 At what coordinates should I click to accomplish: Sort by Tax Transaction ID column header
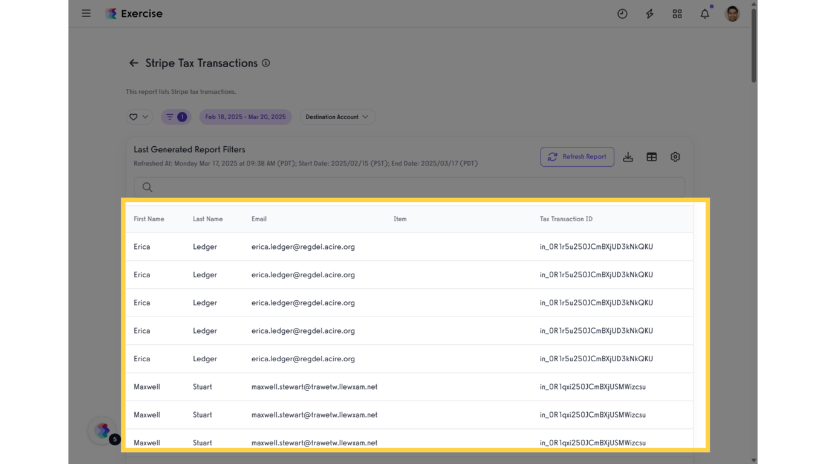coord(566,219)
